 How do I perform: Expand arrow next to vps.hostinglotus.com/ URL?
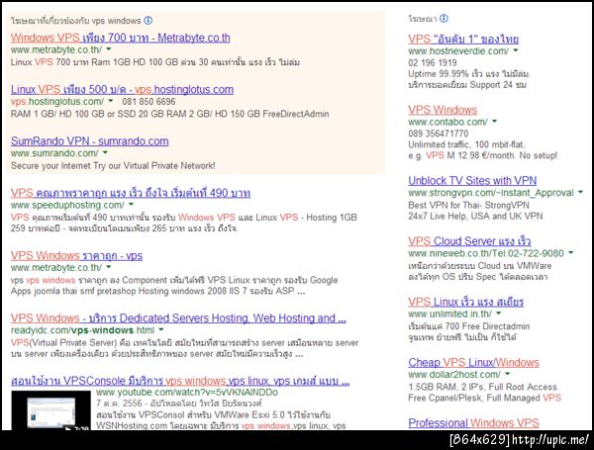point(111,101)
